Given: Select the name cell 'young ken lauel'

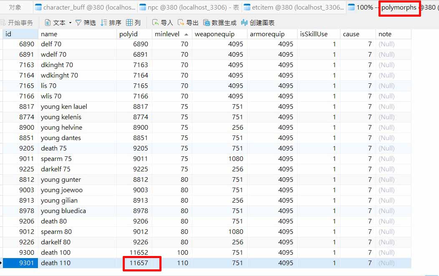Looking at the screenshot, I should point(77,107).
